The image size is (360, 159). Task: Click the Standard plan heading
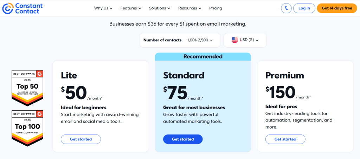pyautogui.click(x=184, y=75)
